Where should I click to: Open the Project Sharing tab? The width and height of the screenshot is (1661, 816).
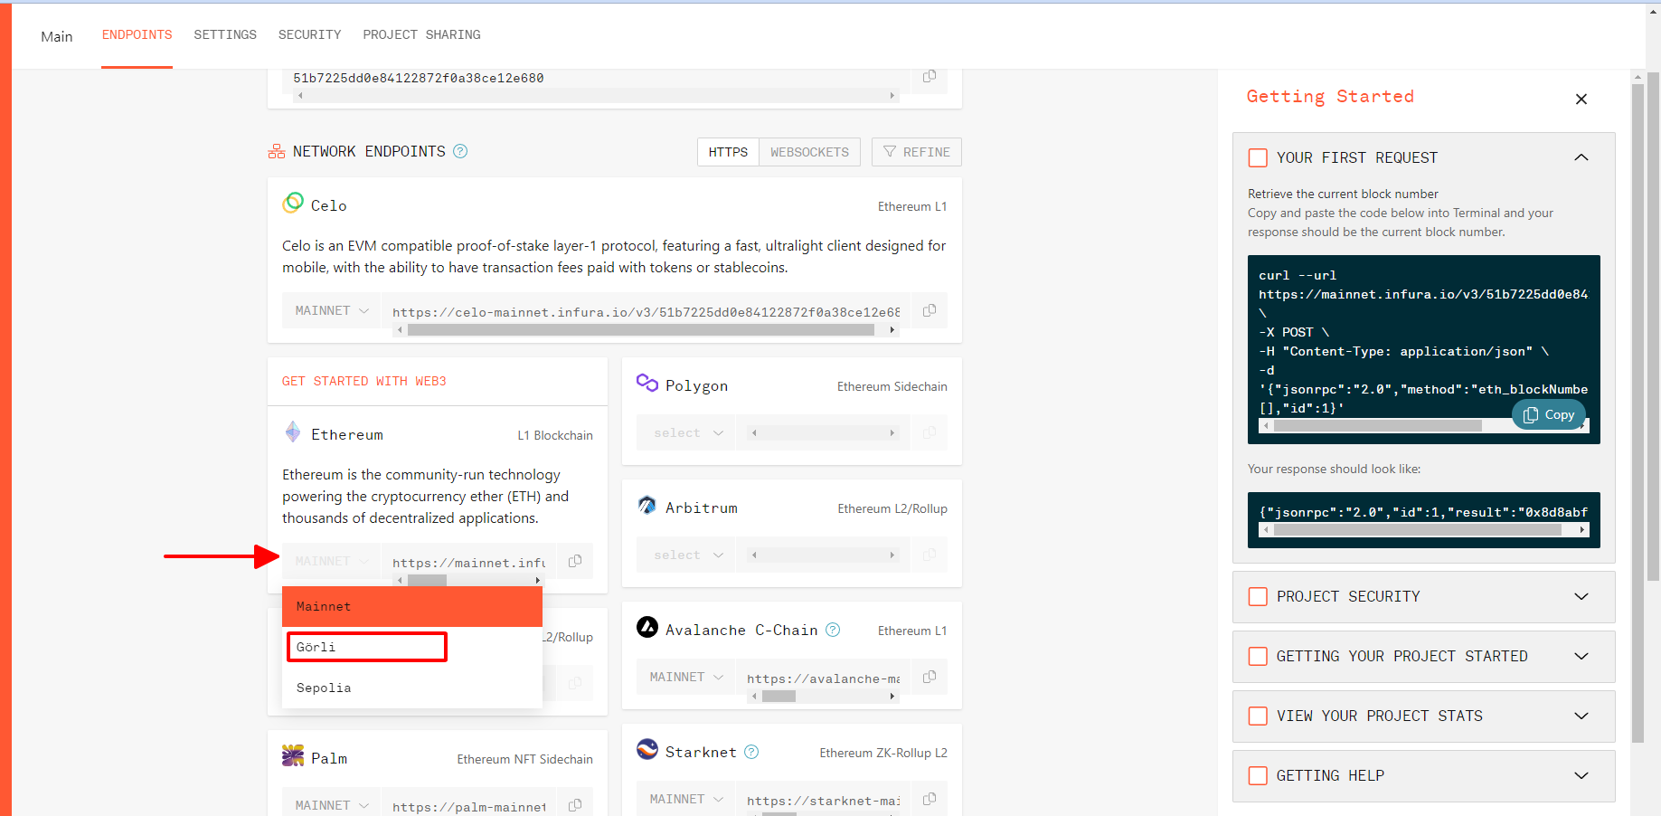pyautogui.click(x=421, y=34)
